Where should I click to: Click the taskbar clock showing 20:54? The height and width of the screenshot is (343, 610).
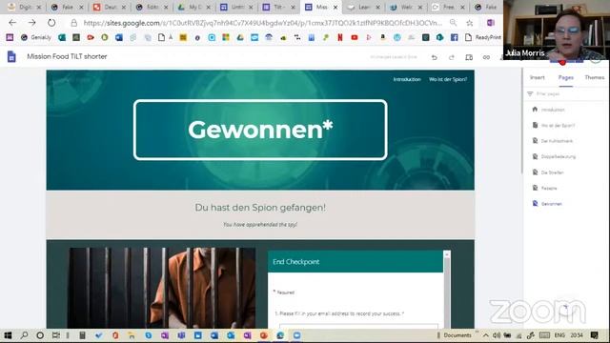click(x=577, y=335)
